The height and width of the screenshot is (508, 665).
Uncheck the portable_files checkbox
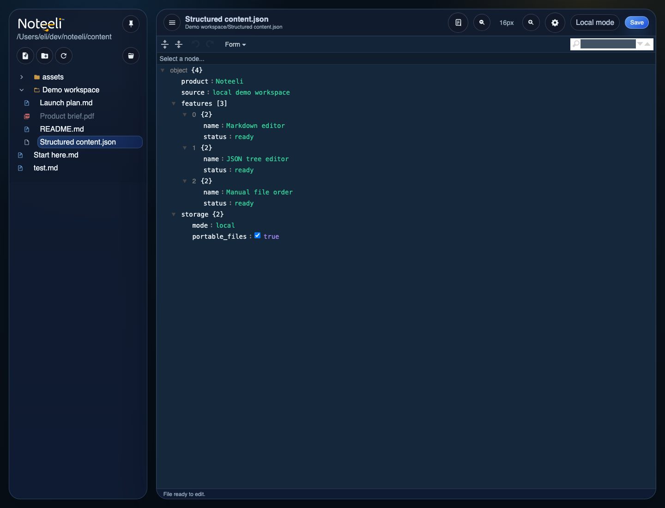click(x=258, y=236)
